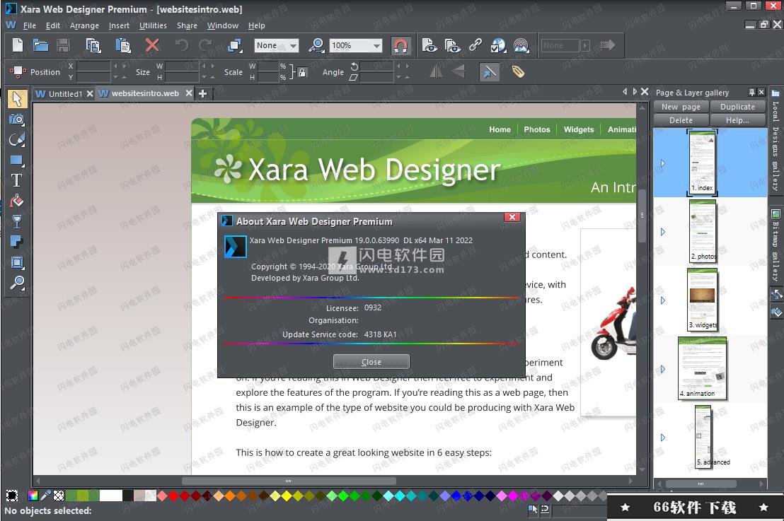Open the colour editor rainbow icon

tap(33, 496)
